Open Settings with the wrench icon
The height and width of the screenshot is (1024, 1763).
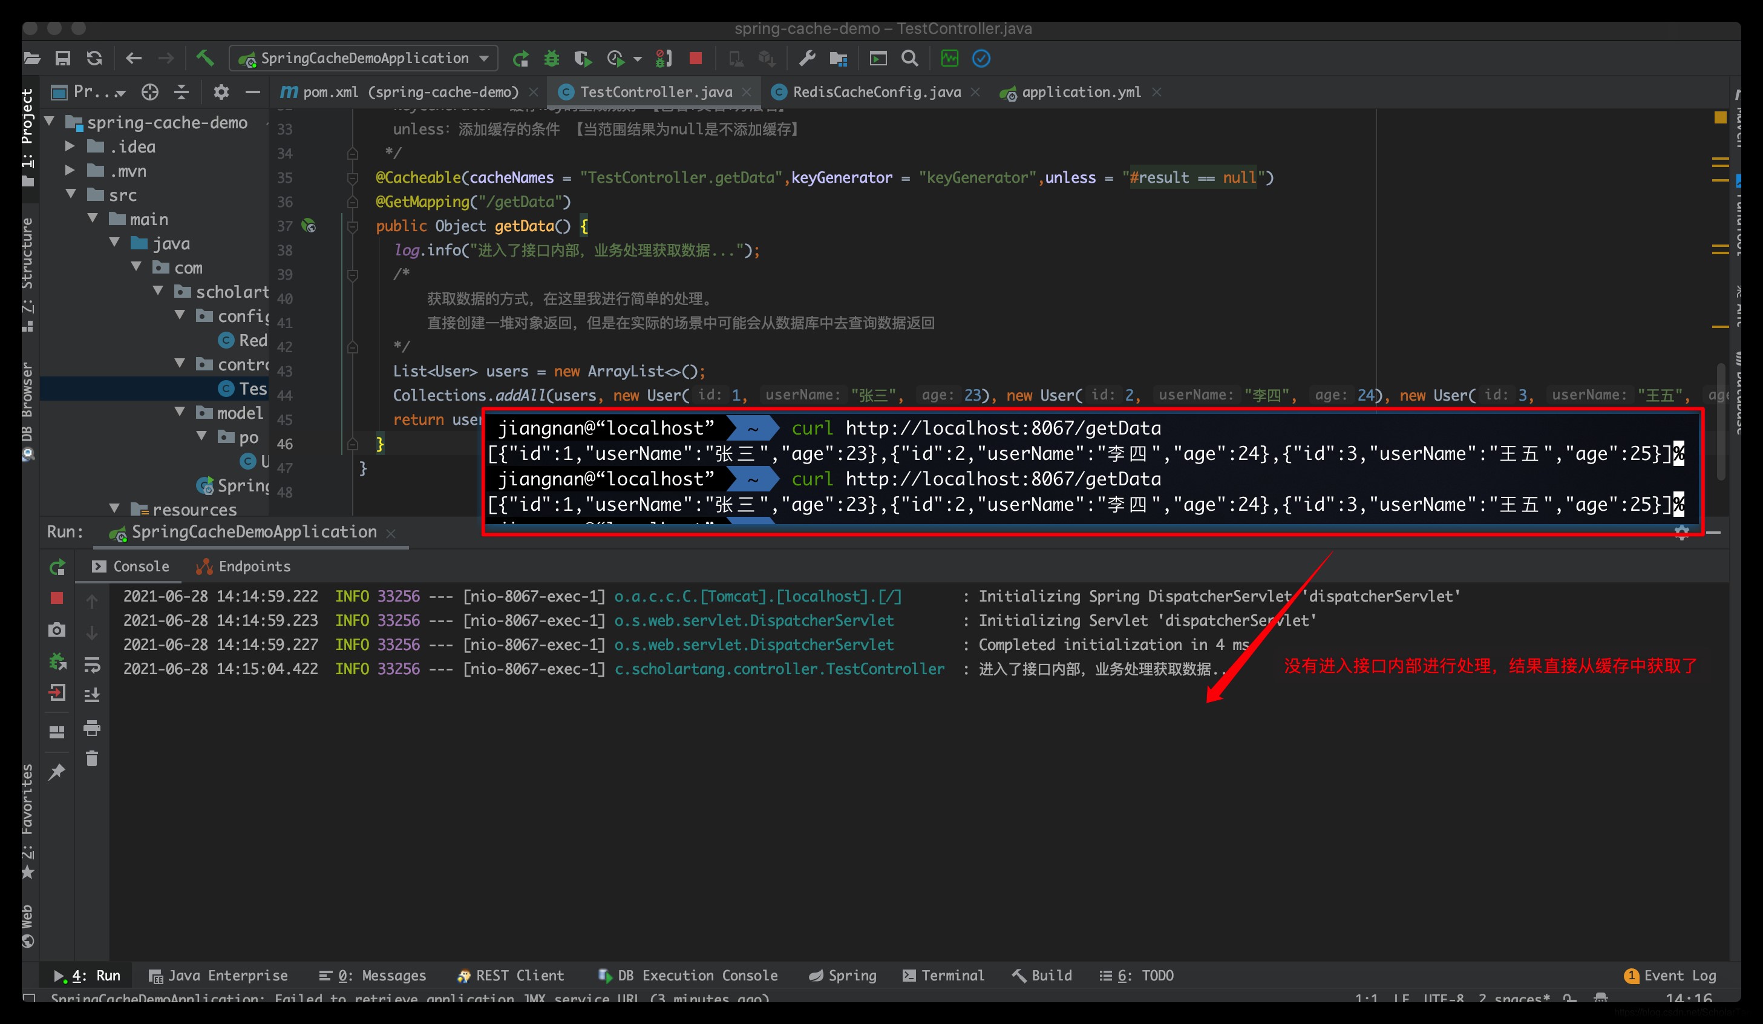[807, 59]
